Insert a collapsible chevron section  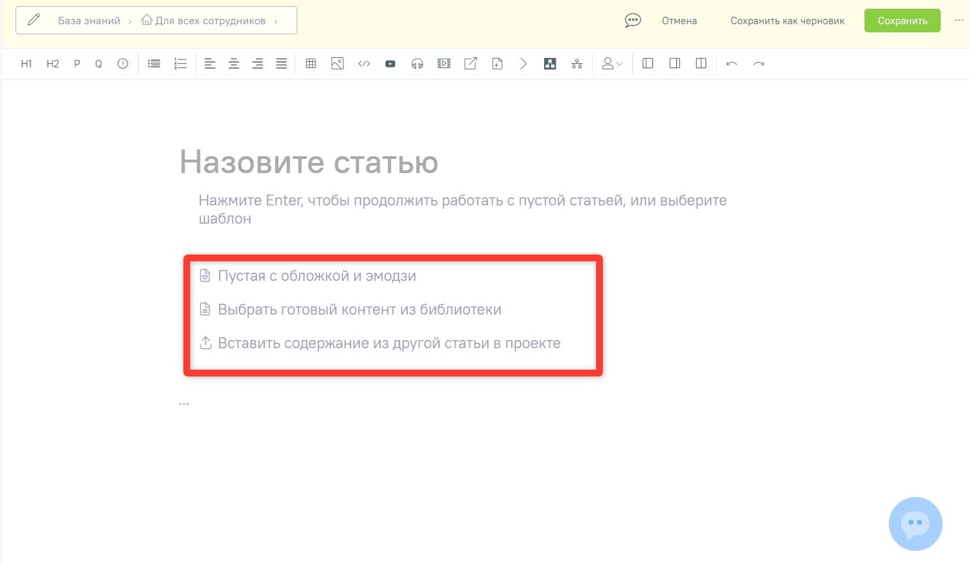click(x=523, y=64)
